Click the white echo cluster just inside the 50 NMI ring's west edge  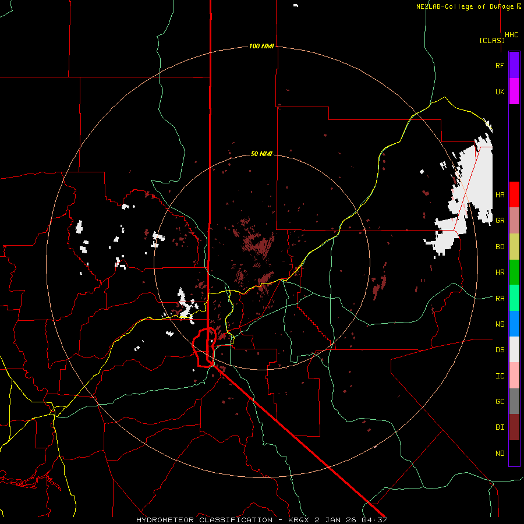pyautogui.click(x=186, y=306)
